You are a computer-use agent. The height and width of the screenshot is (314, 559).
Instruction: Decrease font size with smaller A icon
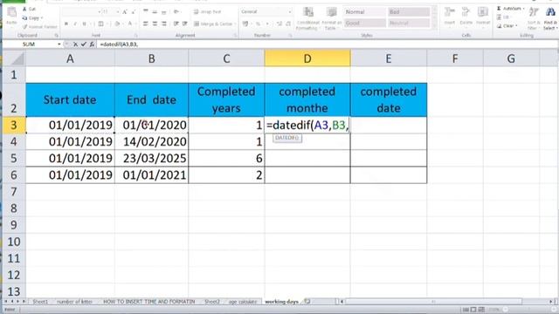click(x=133, y=11)
